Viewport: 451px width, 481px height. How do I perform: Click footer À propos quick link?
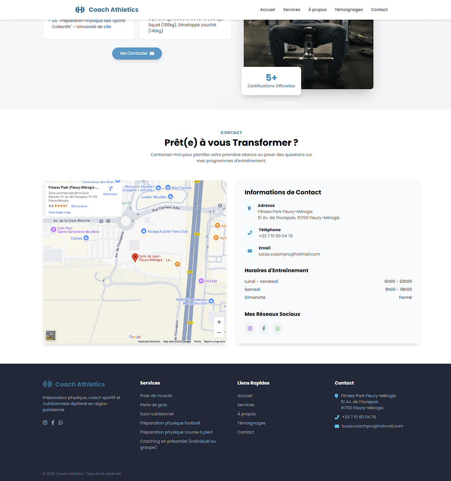click(x=246, y=414)
